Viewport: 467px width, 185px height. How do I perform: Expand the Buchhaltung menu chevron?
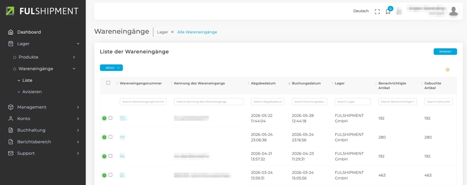(78, 130)
